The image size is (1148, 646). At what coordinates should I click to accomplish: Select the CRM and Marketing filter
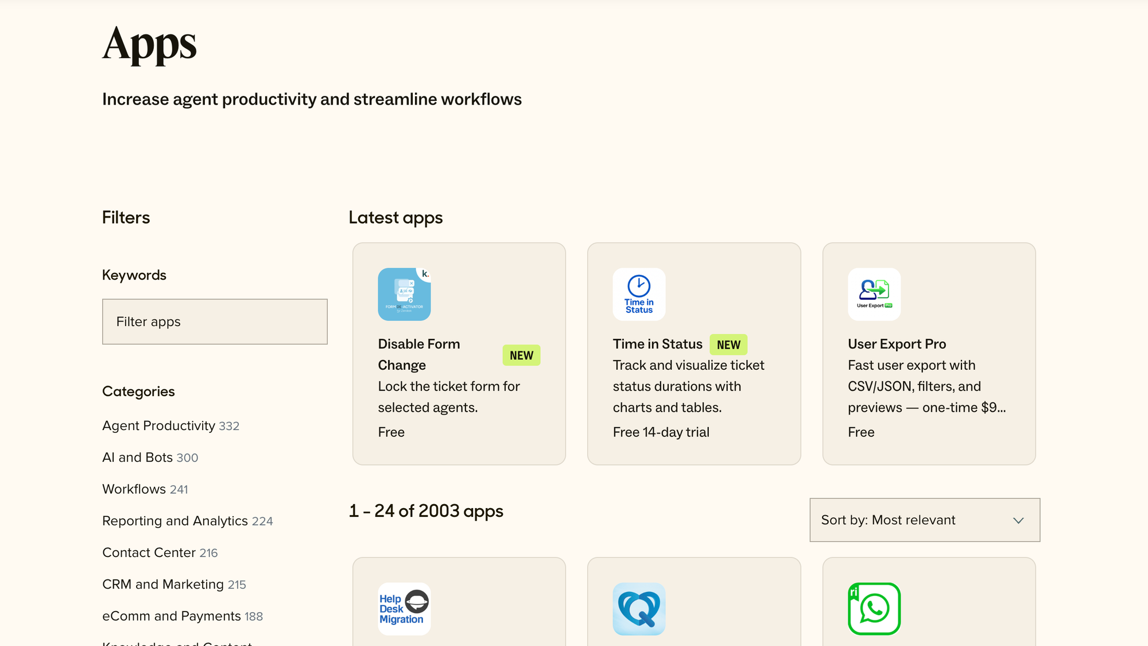(163, 584)
